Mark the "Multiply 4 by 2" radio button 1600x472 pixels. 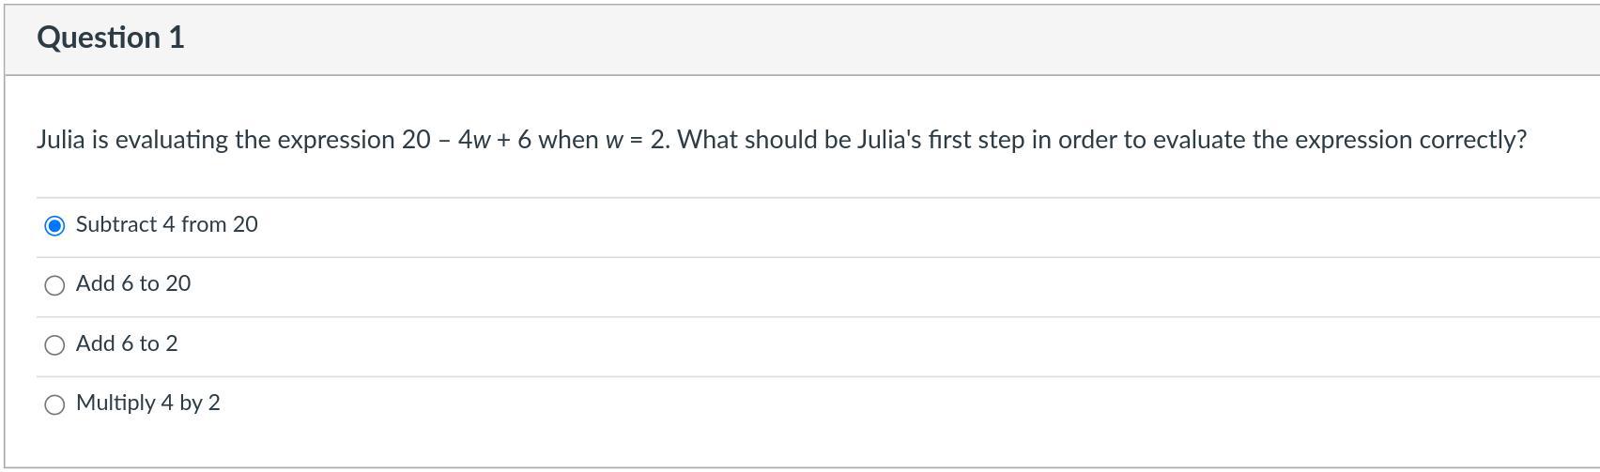(54, 404)
